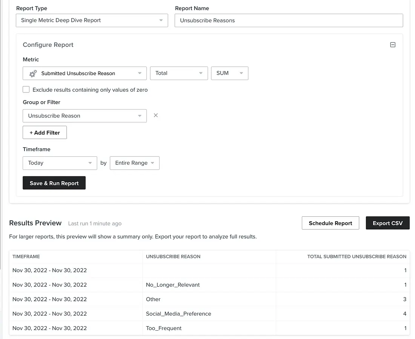Open the Submitted Unsubscribe Reason metric dropdown
415x339 pixels.
(x=85, y=73)
